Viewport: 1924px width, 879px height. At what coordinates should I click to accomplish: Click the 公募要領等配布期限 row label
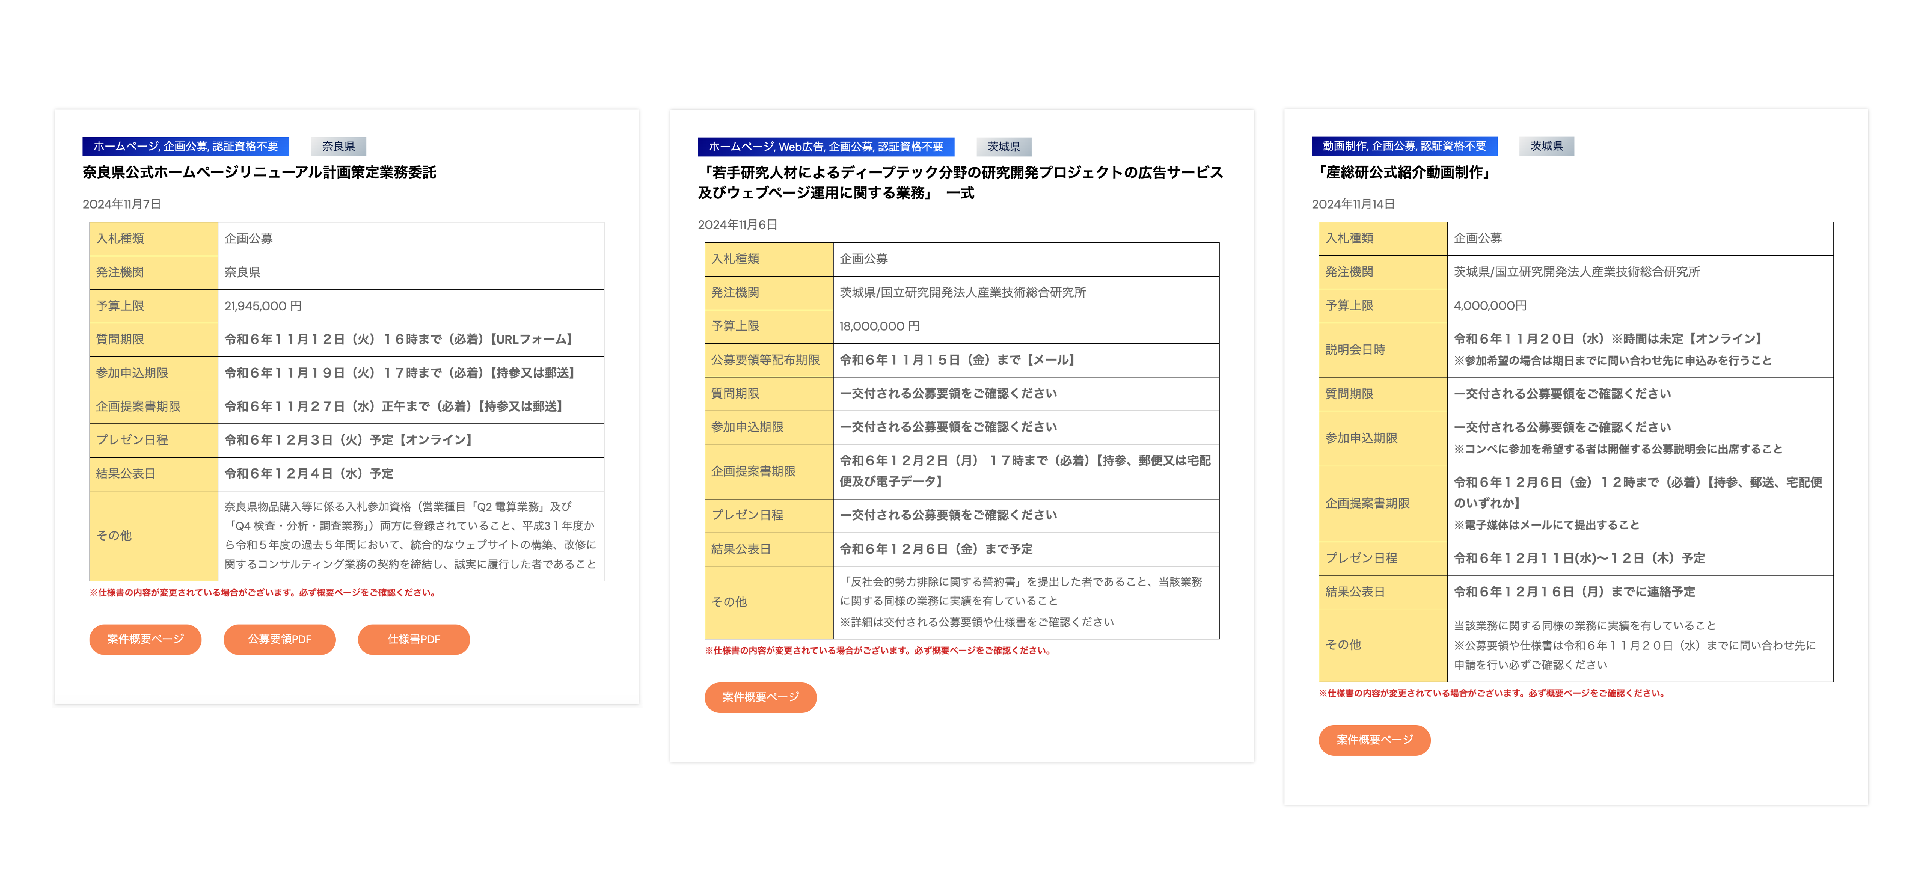[765, 360]
